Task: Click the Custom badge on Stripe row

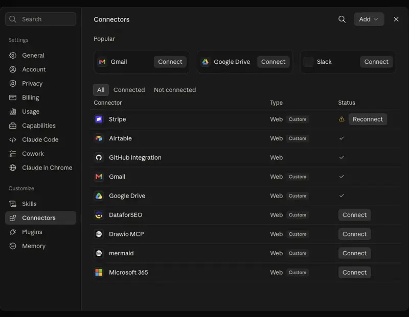Action: [298, 119]
